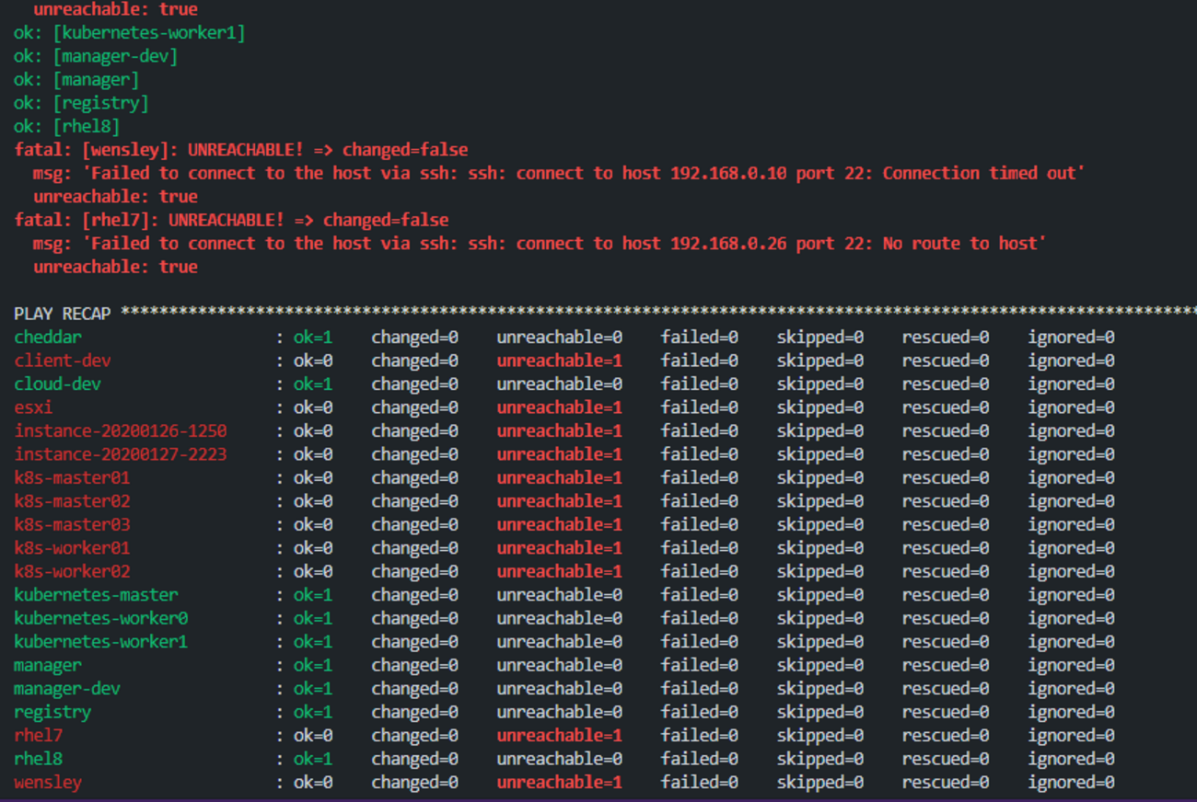This screenshot has width=1197, height=802.
Task: Click k8s-master01 host name
Action: (72, 478)
